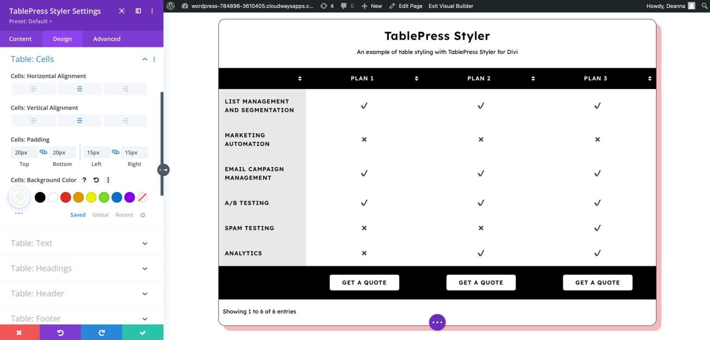
Task: Click the help question mark for Background Color
Action: pyautogui.click(x=84, y=180)
